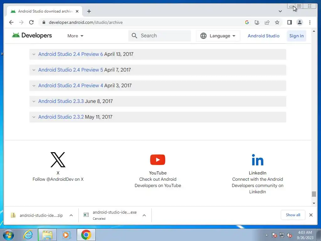Click the page scrollbar thumb
Viewport: 321px width, 241px height.
(314, 194)
